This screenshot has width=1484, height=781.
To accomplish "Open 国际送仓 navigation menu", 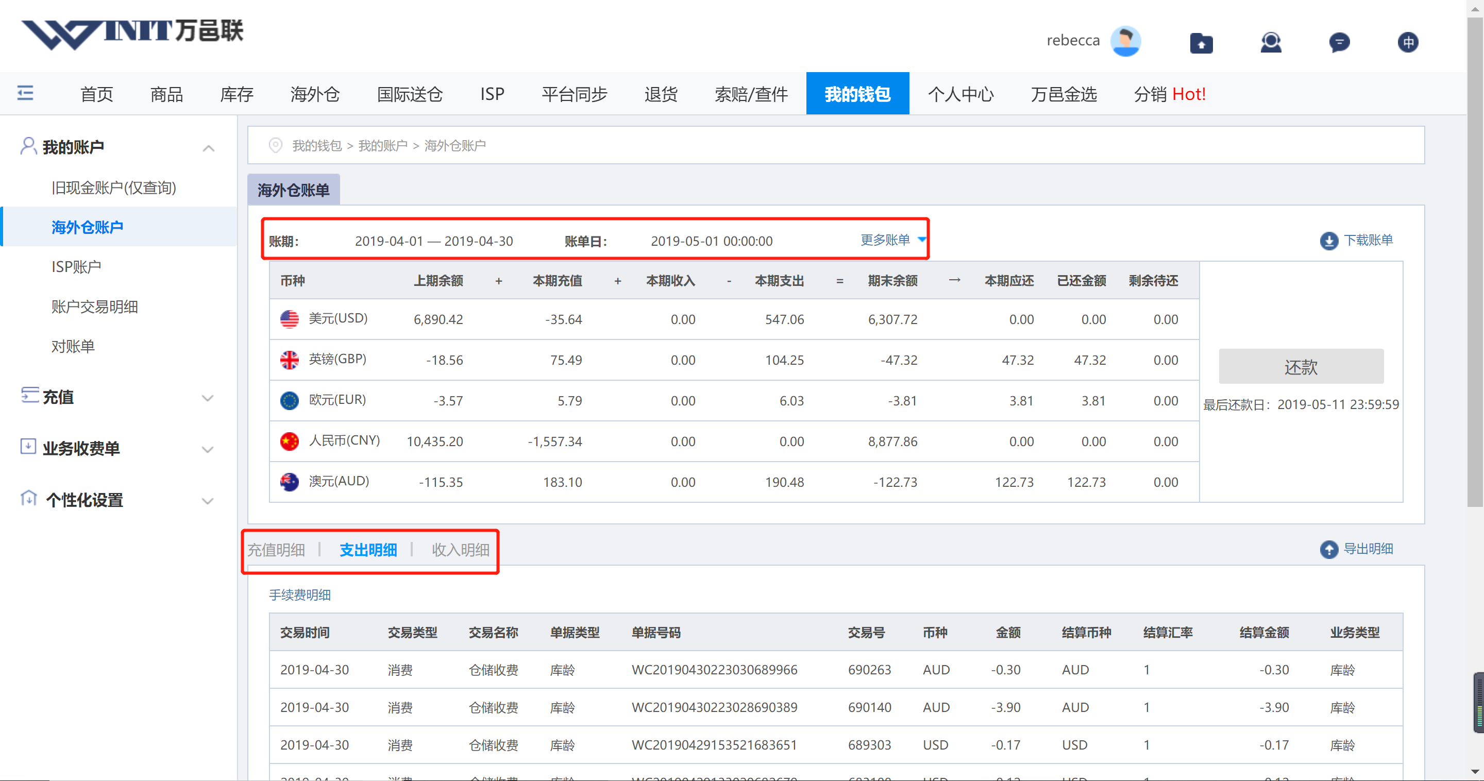I will (x=410, y=94).
